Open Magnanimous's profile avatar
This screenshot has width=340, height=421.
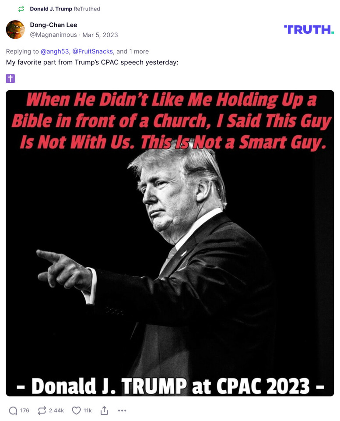(x=15, y=30)
